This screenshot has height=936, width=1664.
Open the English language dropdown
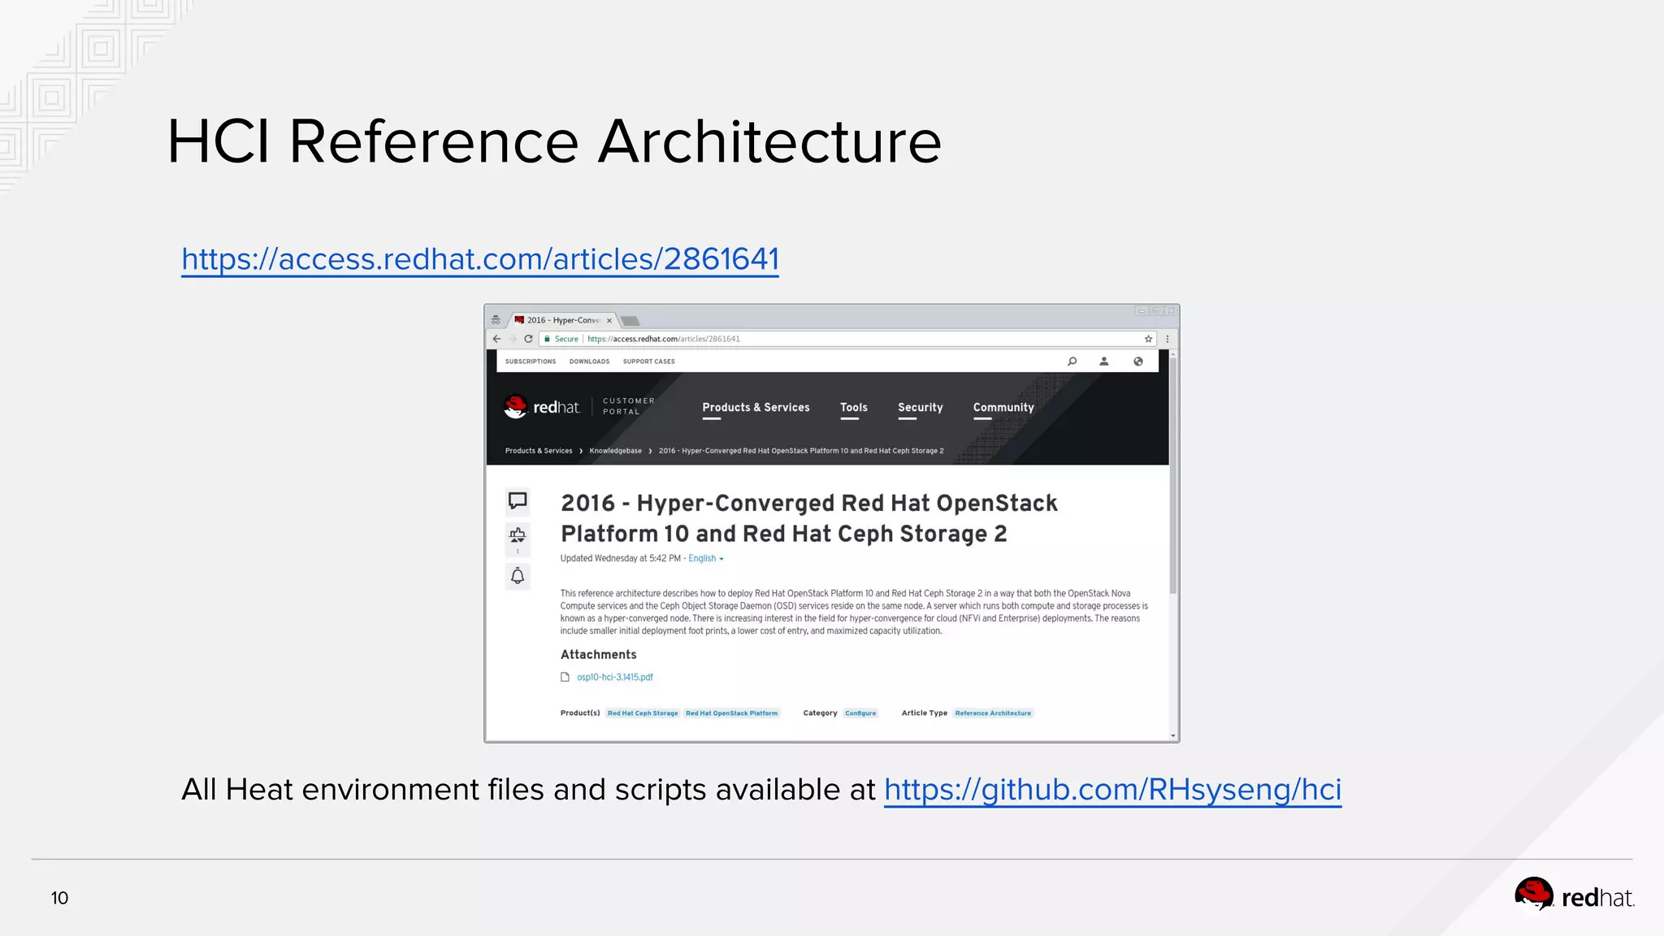click(x=705, y=558)
